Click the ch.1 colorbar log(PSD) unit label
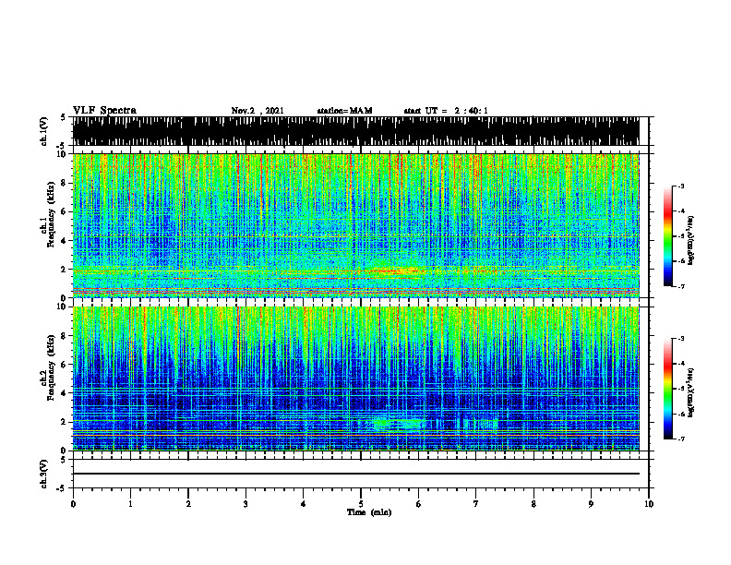Image resolution: width=731 pixels, height=565 pixels. tap(691, 240)
